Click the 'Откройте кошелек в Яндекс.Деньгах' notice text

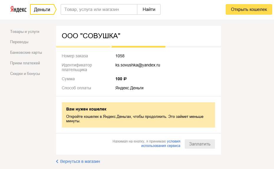point(135,119)
